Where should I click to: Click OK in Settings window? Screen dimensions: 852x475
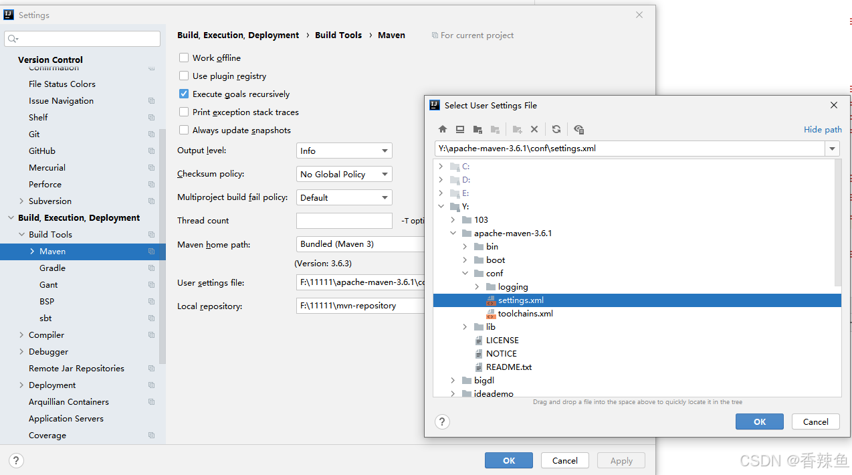[x=509, y=460]
